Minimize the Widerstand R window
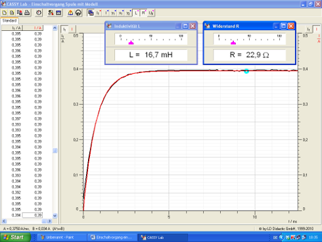This screenshot has width=322, height=242. [276, 26]
